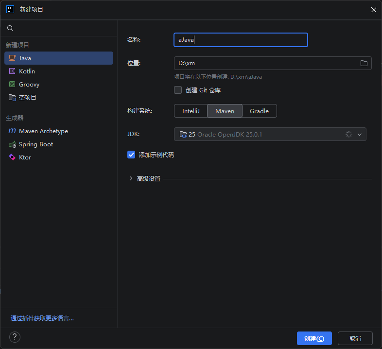Click the 创建 Git 仓库 label
The height and width of the screenshot is (349, 382).
click(203, 90)
